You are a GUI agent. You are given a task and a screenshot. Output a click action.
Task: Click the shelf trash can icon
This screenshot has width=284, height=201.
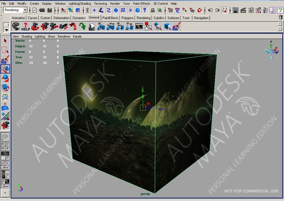[281, 17]
